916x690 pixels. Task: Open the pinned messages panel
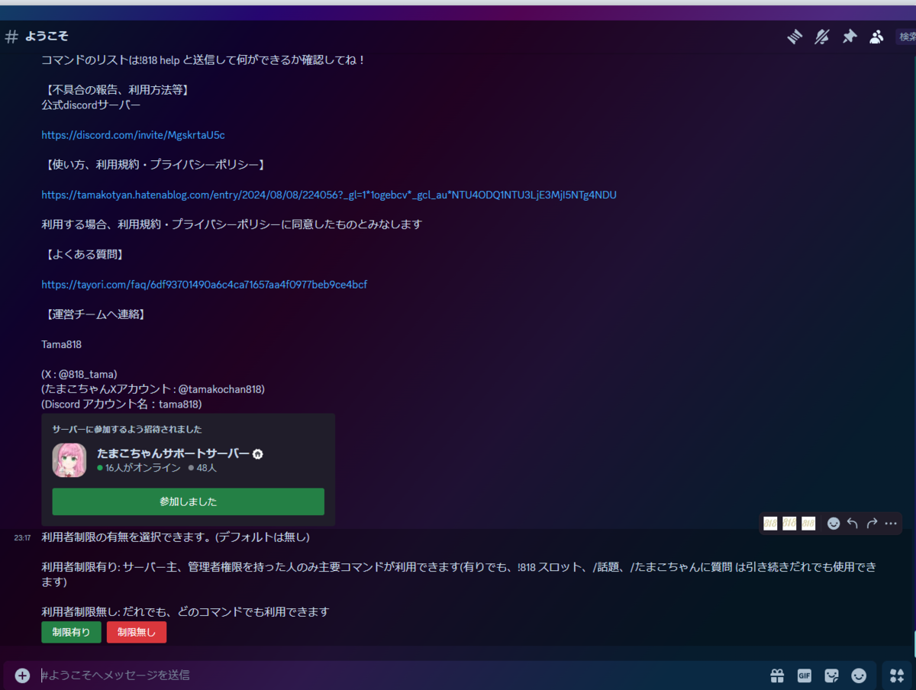[850, 36]
